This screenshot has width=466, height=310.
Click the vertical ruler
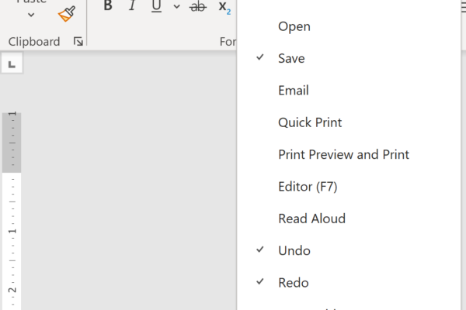[x=12, y=211]
